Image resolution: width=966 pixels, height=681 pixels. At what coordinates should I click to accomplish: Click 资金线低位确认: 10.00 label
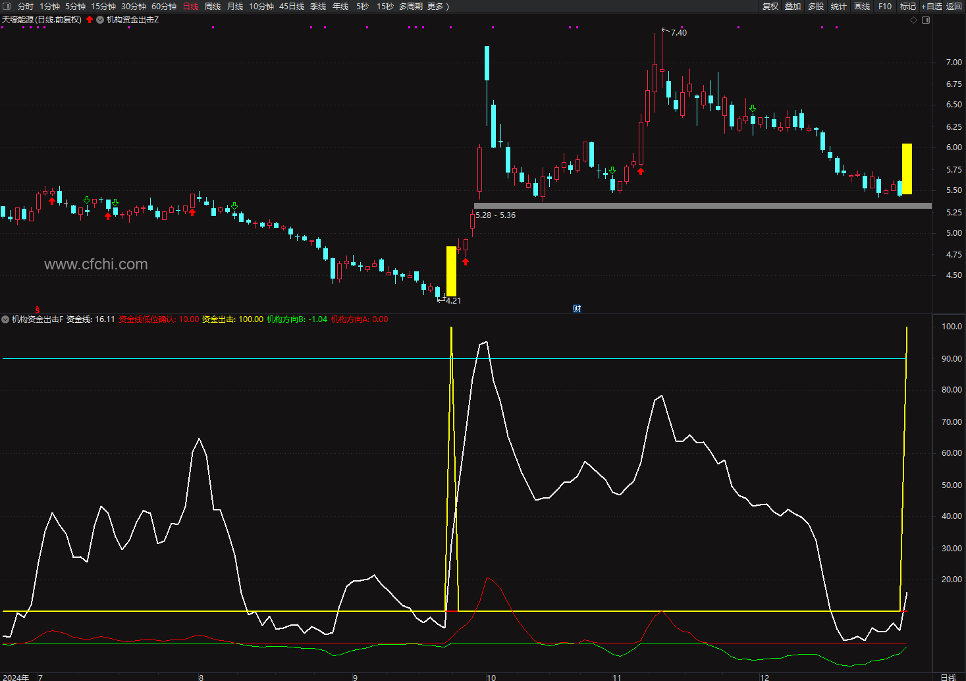[x=159, y=319]
